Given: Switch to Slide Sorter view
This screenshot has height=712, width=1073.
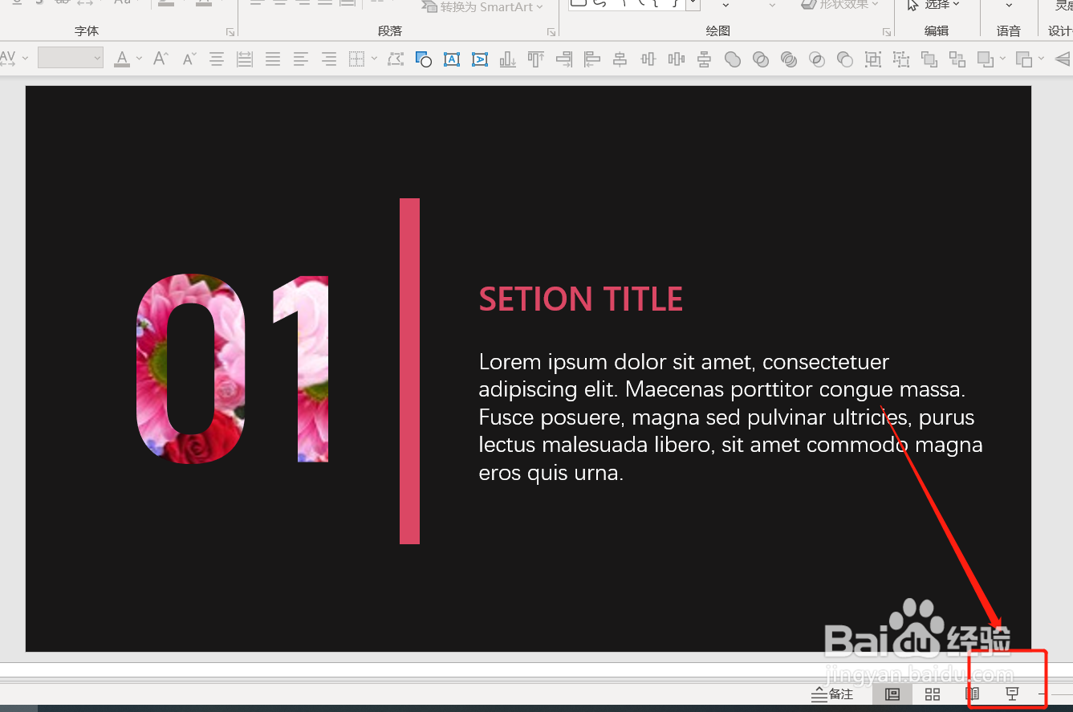Looking at the screenshot, I should (933, 694).
